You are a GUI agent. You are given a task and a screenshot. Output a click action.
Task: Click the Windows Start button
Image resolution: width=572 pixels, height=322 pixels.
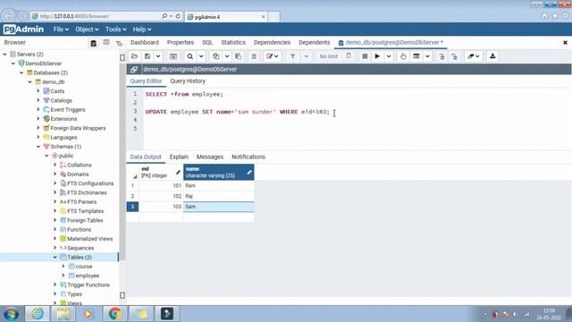click(12, 314)
